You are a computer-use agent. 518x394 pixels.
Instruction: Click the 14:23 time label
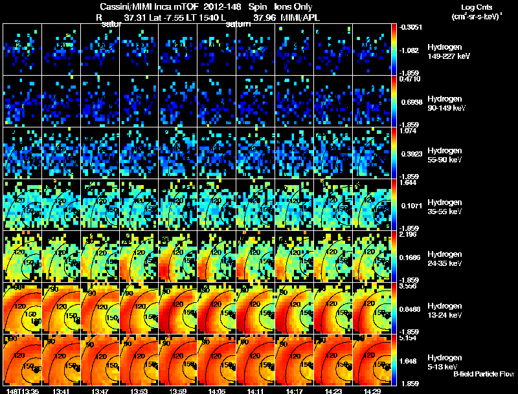point(333,391)
